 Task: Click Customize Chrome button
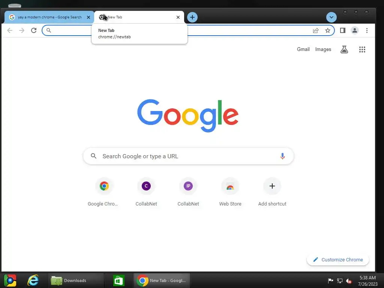click(x=338, y=259)
